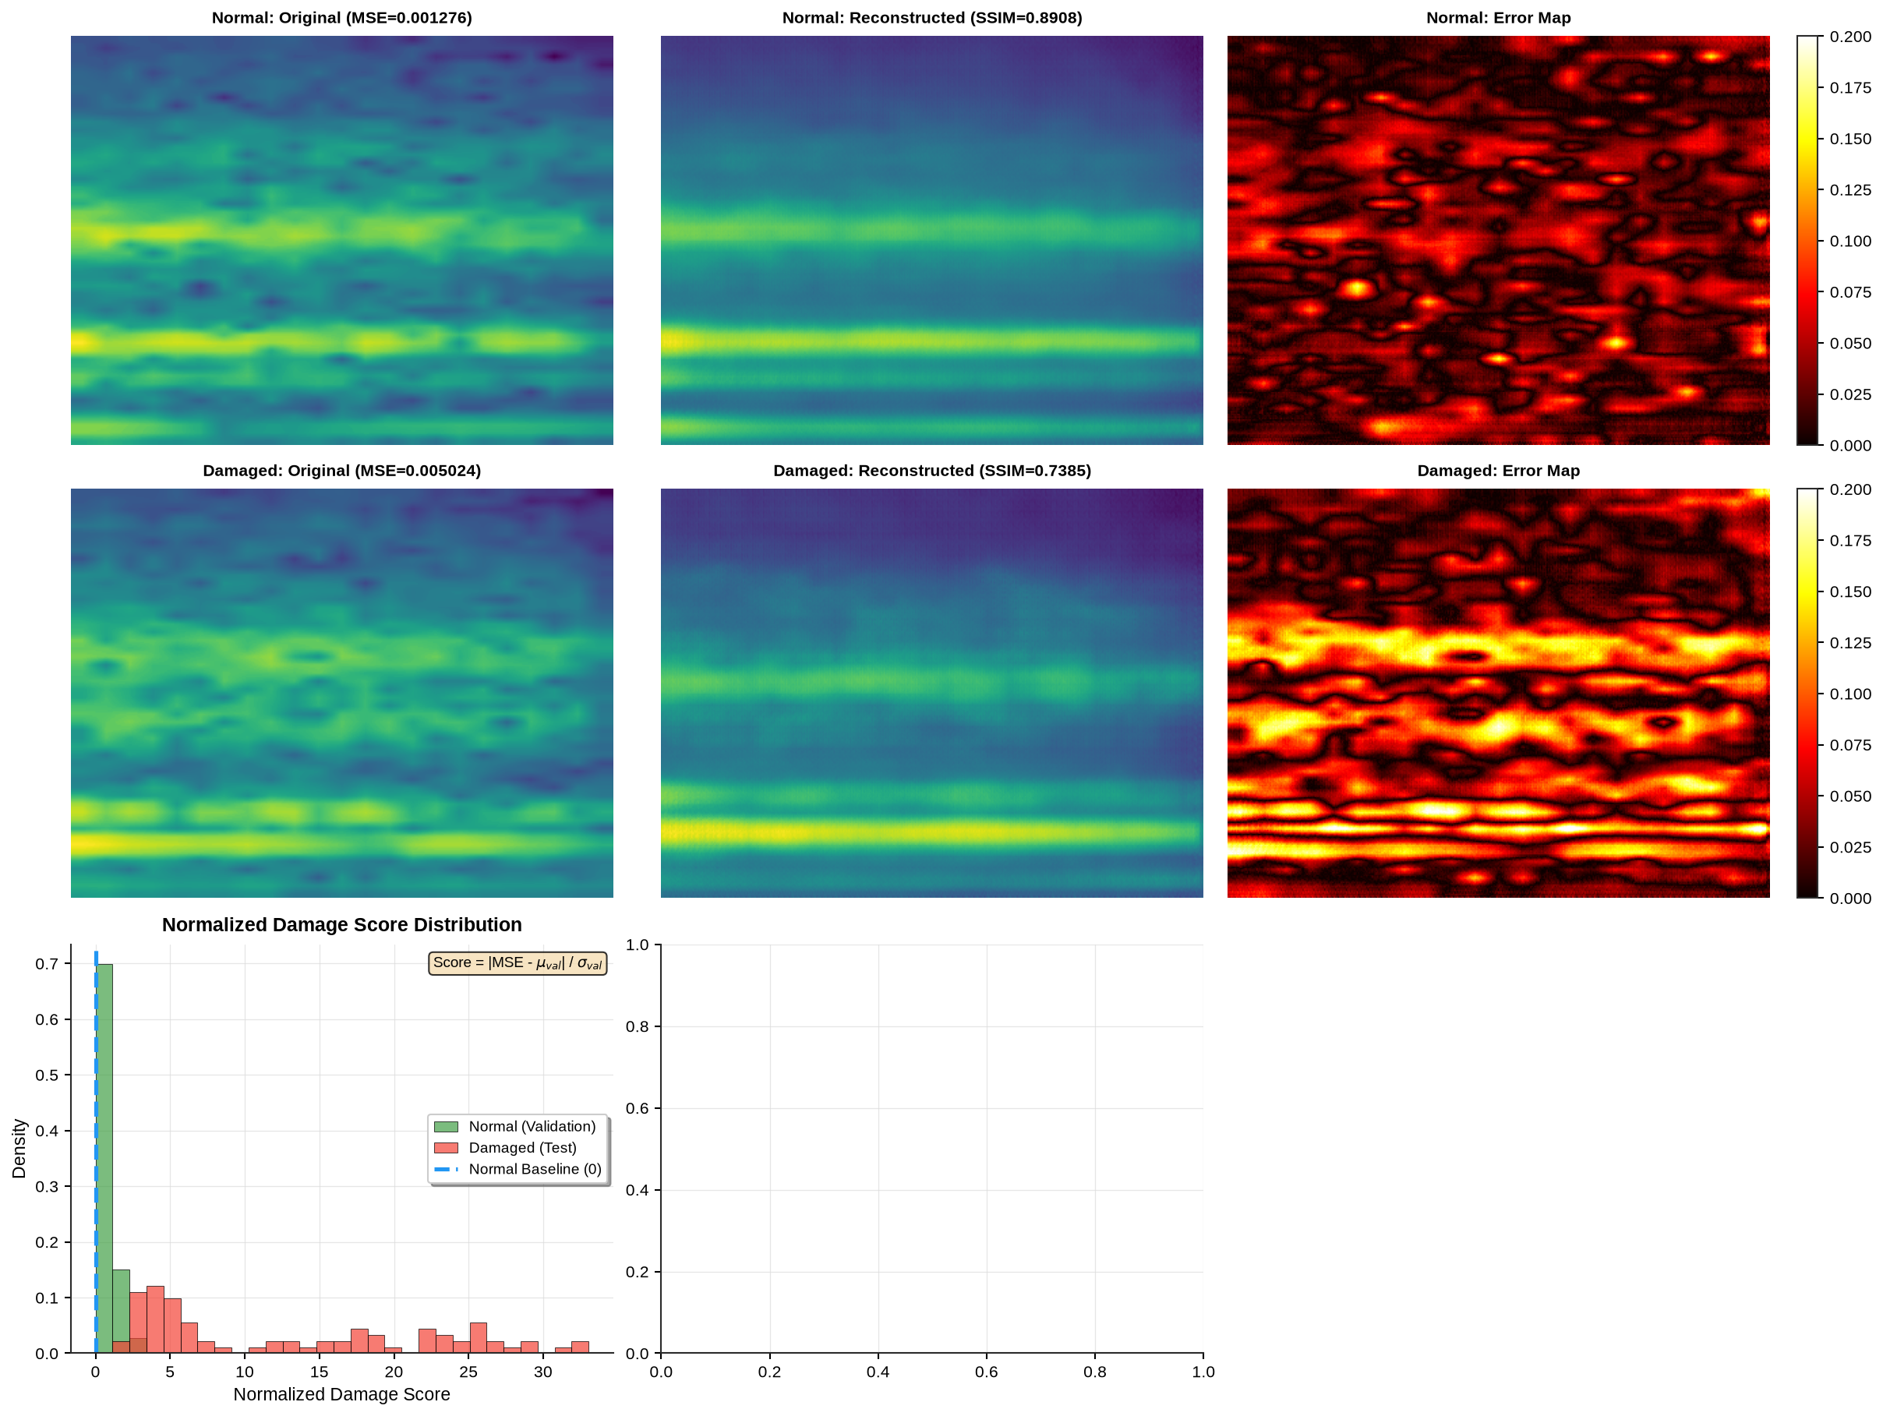1883x1416 pixels.
Task: Click the Normal Error Map colorbar
Action: coord(1807,240)
